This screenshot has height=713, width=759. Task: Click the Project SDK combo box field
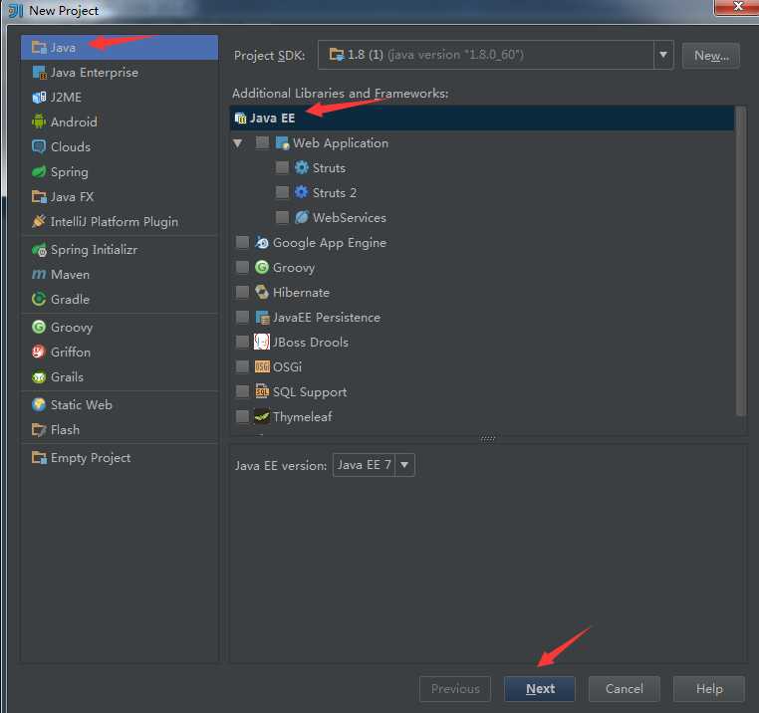[496, 55]
